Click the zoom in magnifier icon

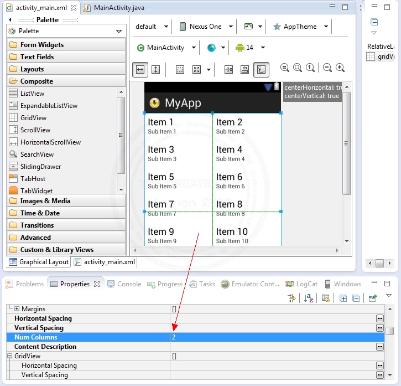click(x=340, y=68)
